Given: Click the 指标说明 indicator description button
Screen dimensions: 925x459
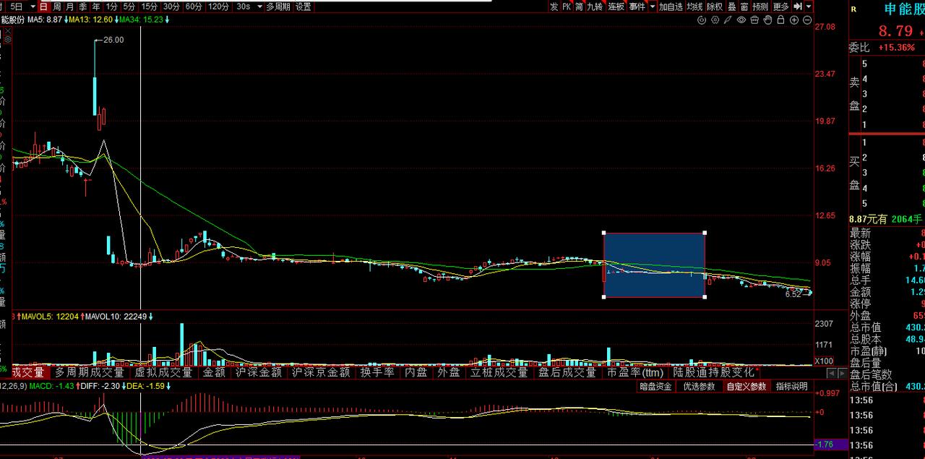Looking at the screenshot, I should [x=791, y=387].
